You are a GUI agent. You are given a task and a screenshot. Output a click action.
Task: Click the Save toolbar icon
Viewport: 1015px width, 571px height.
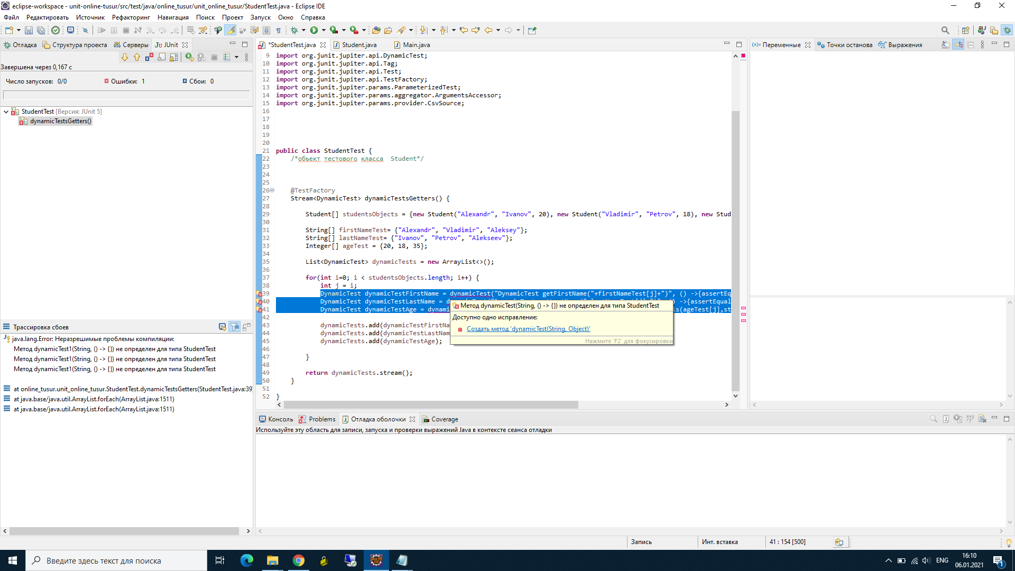[29, 30]
